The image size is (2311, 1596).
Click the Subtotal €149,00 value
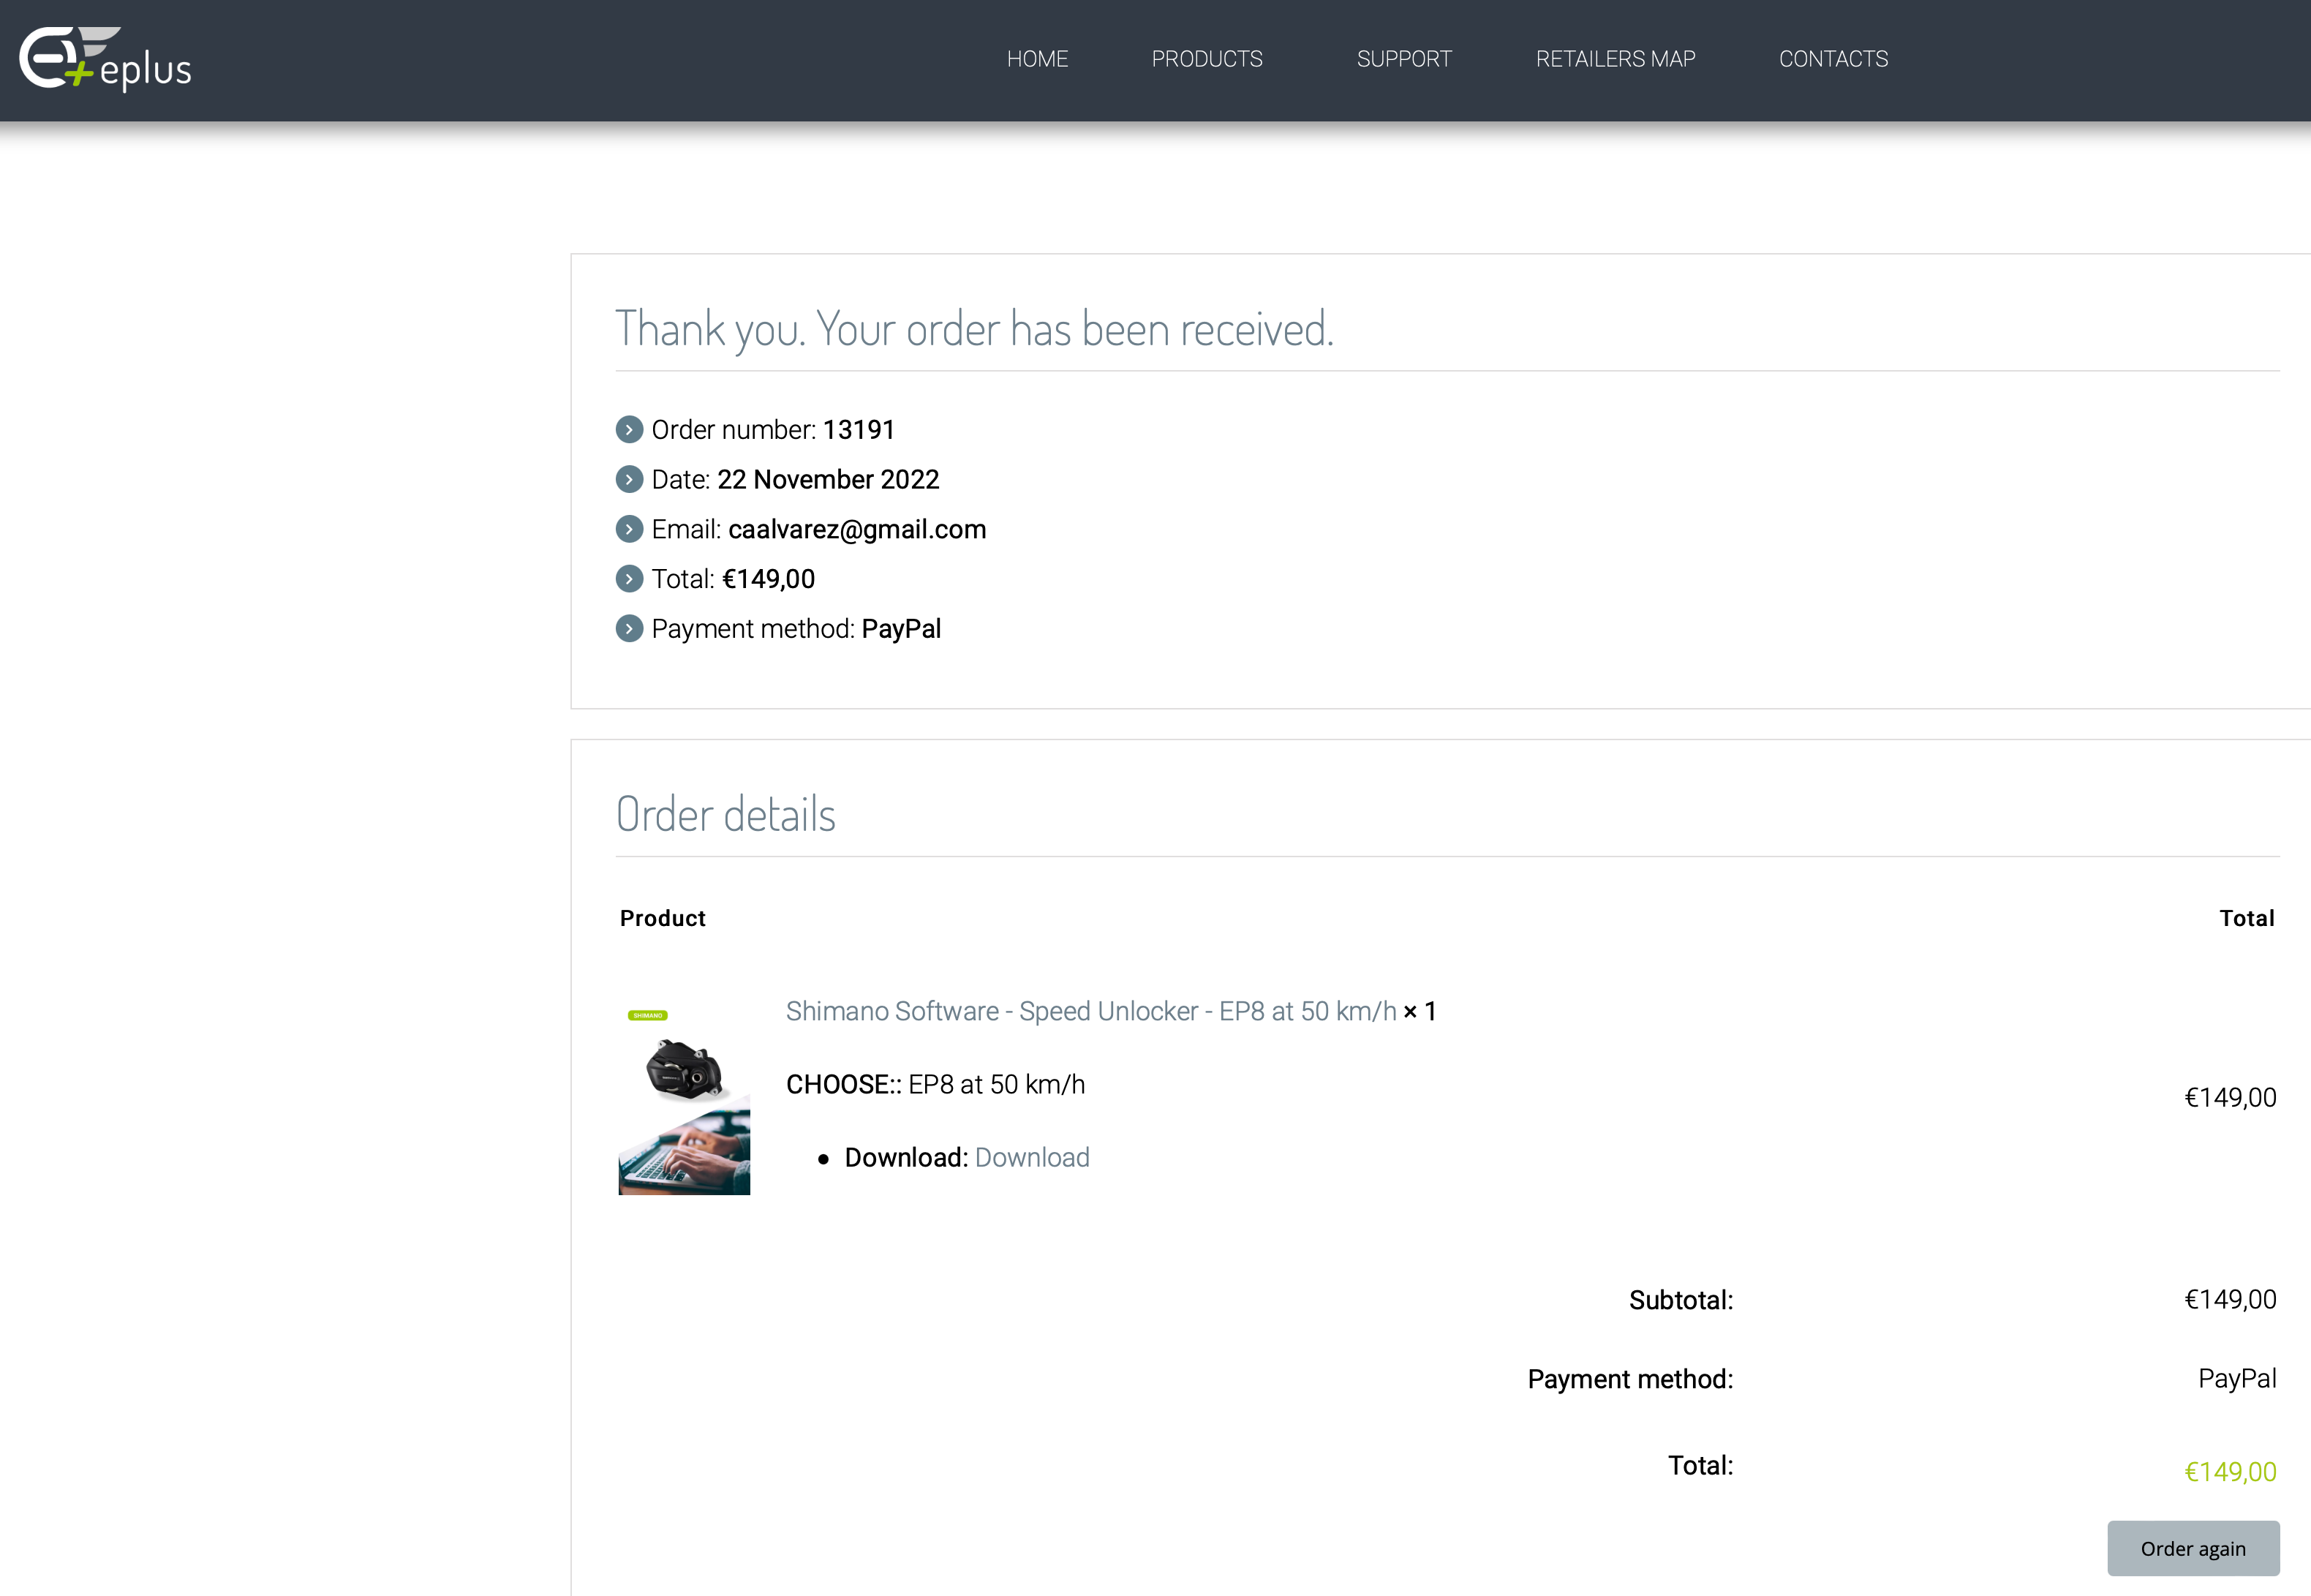pos(2230,1299)
